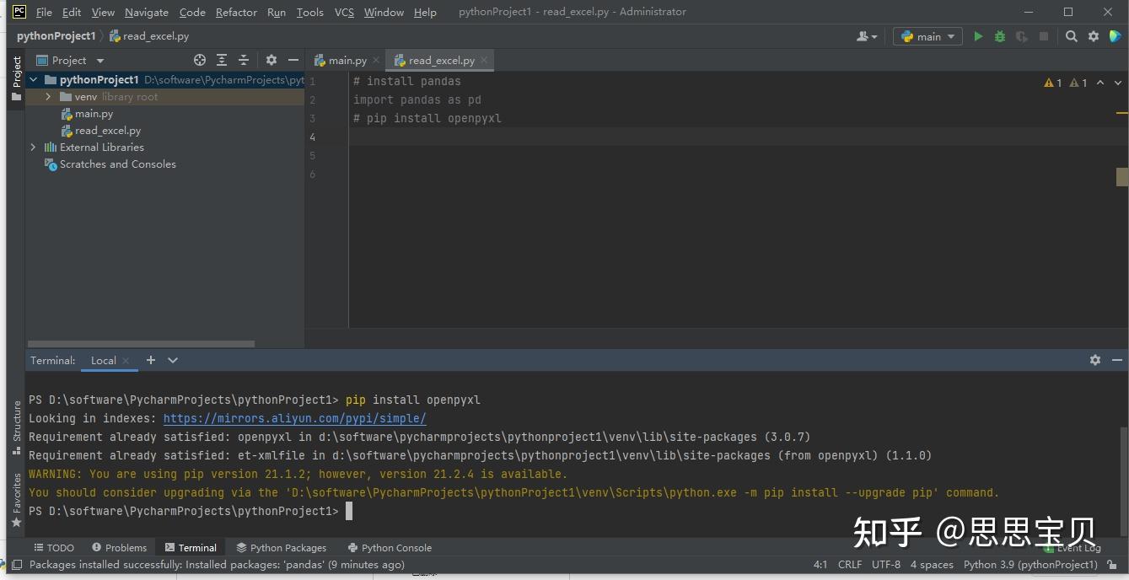Open the main run configuration dropdown

tap(927, 36)
